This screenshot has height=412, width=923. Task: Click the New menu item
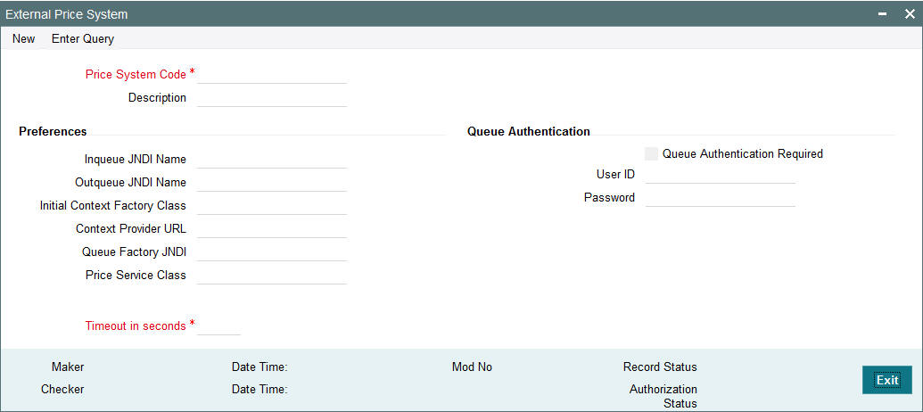(23, 39)
